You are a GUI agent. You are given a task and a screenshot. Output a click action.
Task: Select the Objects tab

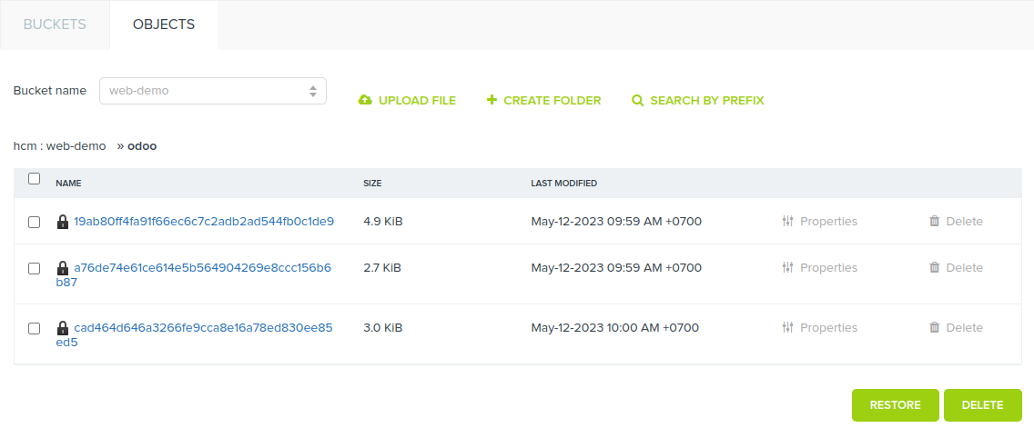click(164, 25)
